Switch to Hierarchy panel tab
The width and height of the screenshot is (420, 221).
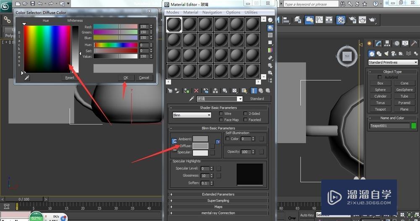(387, 43)
